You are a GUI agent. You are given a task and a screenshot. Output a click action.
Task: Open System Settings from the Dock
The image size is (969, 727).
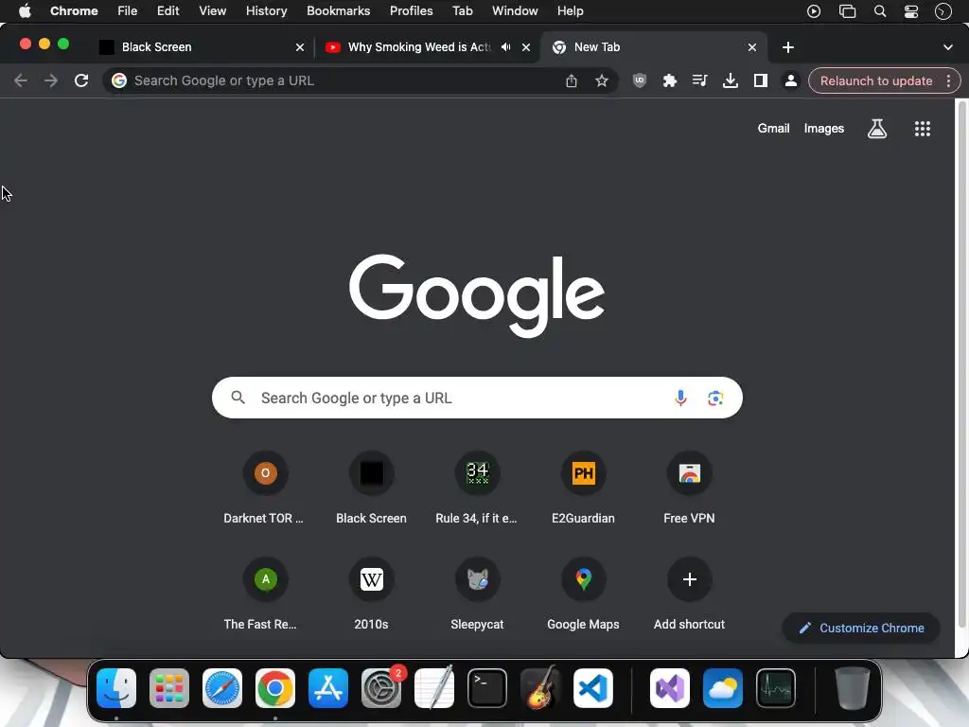click(381, 687)
